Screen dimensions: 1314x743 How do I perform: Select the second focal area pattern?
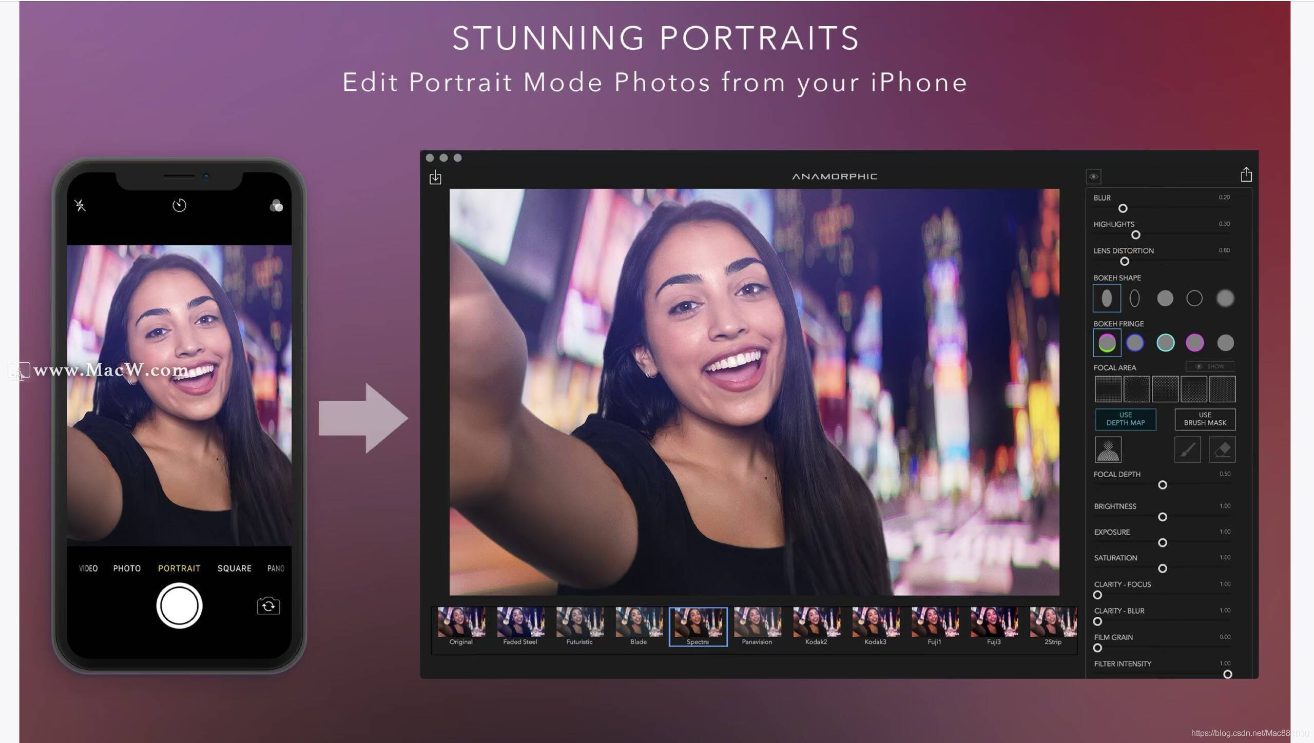point(1136,389)
